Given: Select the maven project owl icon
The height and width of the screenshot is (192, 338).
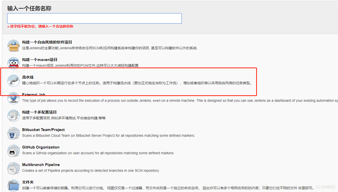Looking at the screenshot, I should 13,63.
